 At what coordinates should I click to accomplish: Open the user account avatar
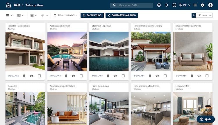210,5
